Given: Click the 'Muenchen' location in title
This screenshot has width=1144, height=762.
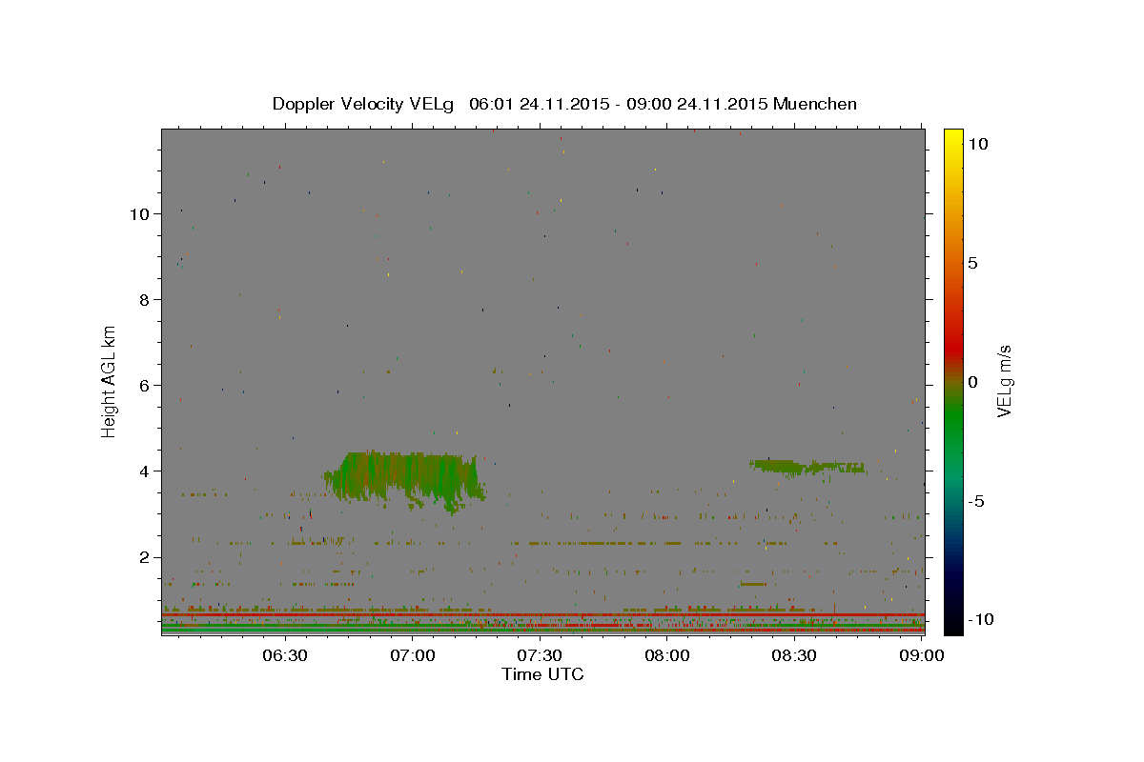Looking at the screenshot, I should coord(815,104).
